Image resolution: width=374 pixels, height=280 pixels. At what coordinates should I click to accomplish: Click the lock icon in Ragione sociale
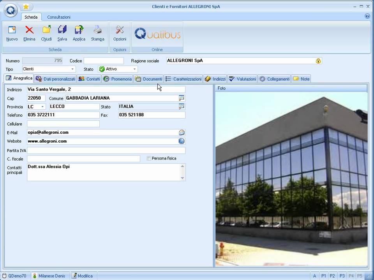point(318,61)
